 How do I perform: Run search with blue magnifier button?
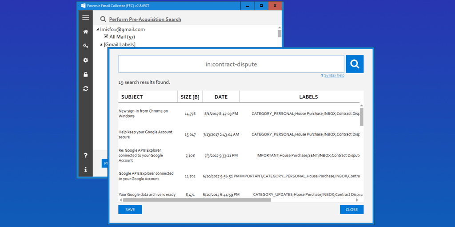(355, 64)
